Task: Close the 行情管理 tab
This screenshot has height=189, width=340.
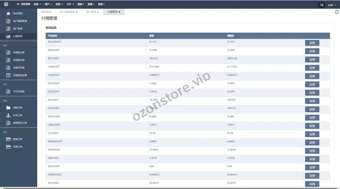Action: pyautogui.click(x=119, y=12)
